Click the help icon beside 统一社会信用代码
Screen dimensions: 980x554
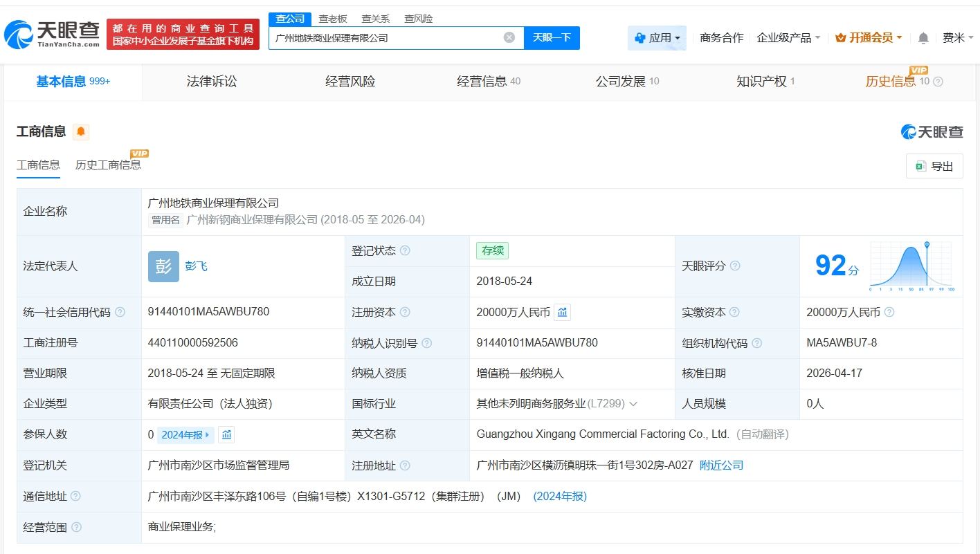(x=120, y=313)
